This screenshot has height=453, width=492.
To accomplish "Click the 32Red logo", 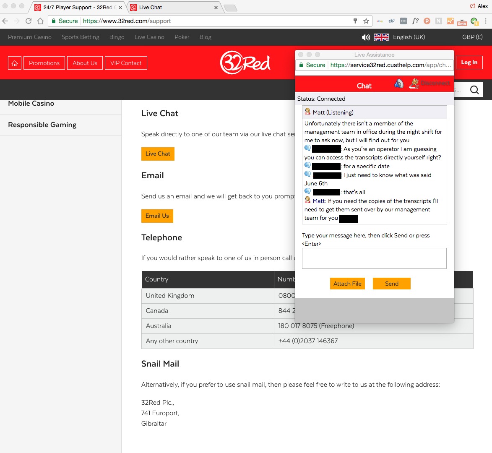I will [x=245, y=62].
